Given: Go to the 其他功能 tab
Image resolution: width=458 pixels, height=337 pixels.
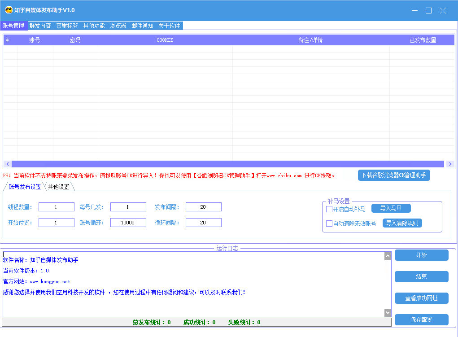Looking at the screenshot, I should point(94,26).
